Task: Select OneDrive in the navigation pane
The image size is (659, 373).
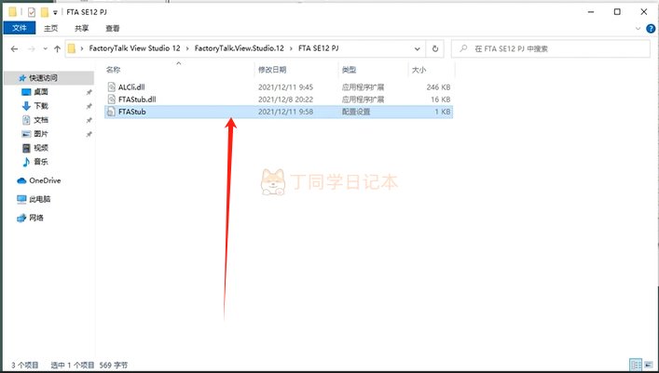Action: tap(44, 180)
